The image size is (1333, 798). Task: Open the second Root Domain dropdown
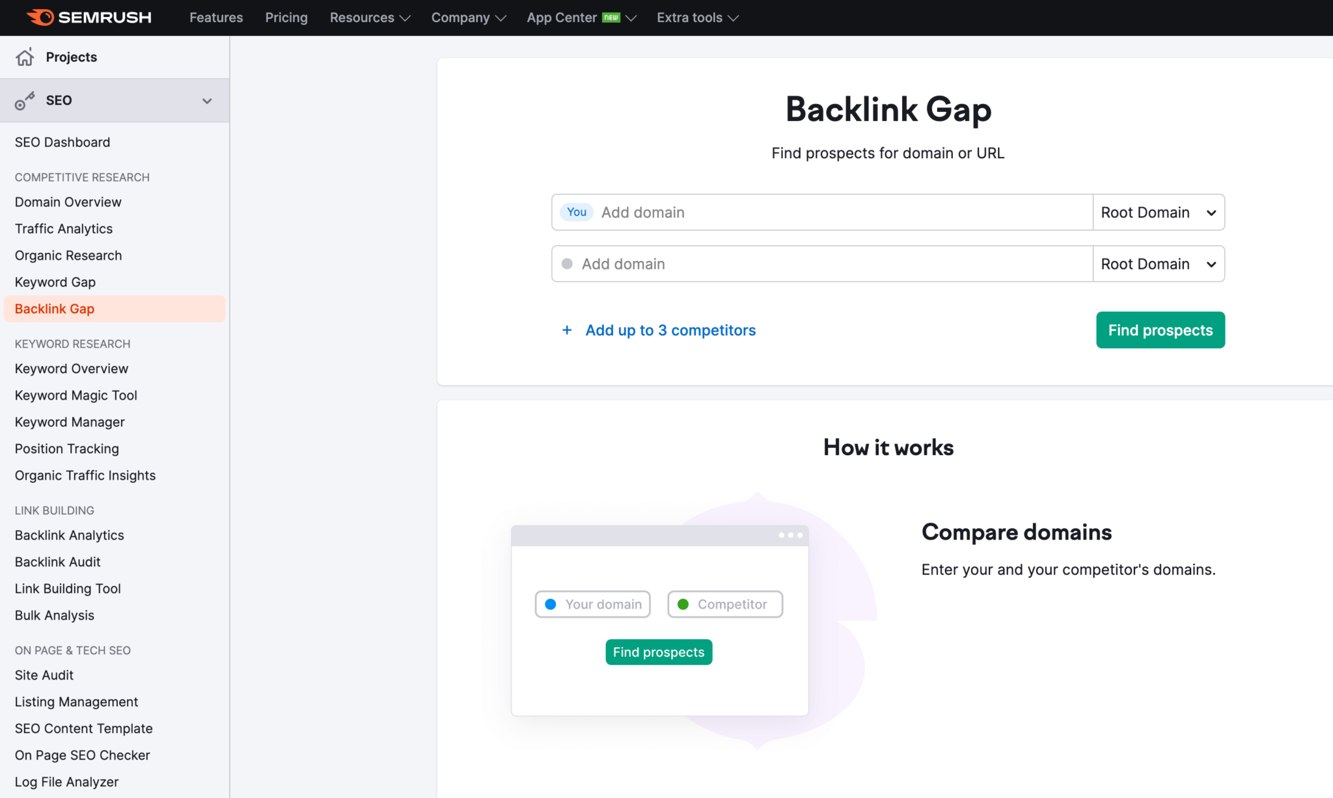[1158, 264]
